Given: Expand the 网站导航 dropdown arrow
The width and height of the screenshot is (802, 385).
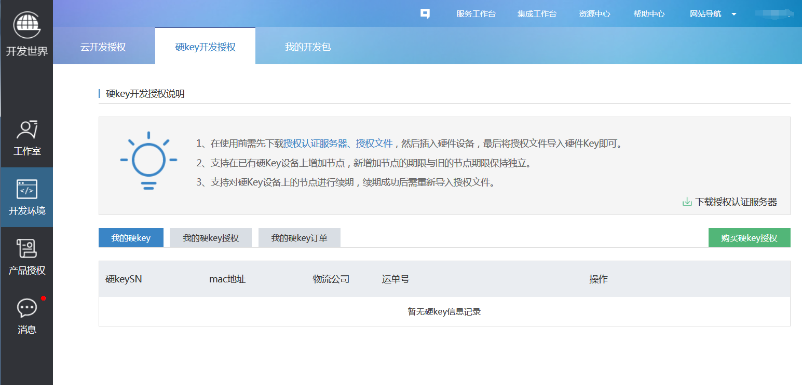Looking at the screenshot, I should [734, 14].
